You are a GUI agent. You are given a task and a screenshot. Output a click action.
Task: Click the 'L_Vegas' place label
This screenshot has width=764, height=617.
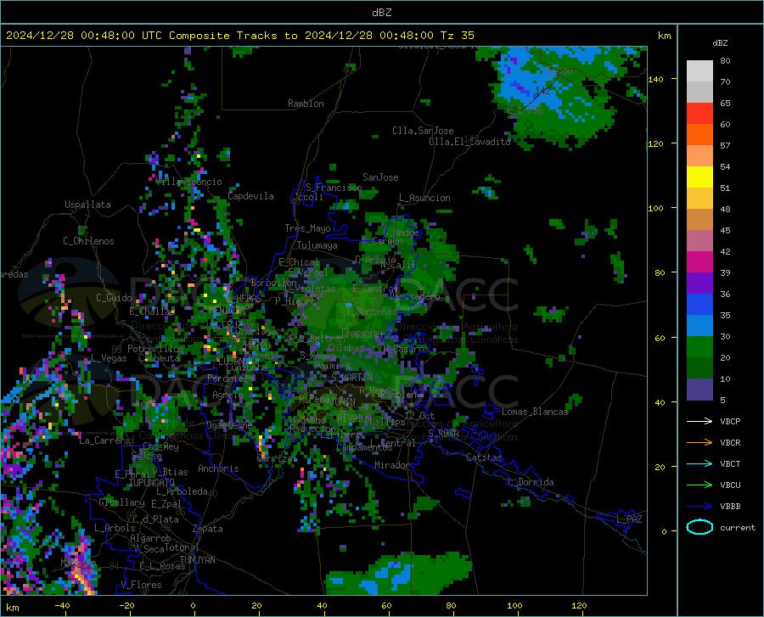108,358
